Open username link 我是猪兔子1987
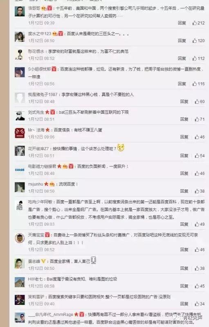The height and width of the screenshot is (327, 209). [43, 94]
